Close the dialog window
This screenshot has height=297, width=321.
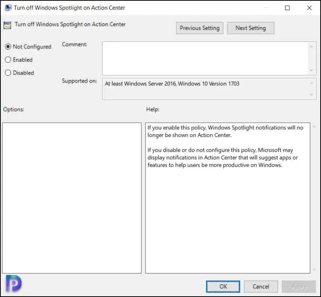pyautogui.click(x=309, y=8)
